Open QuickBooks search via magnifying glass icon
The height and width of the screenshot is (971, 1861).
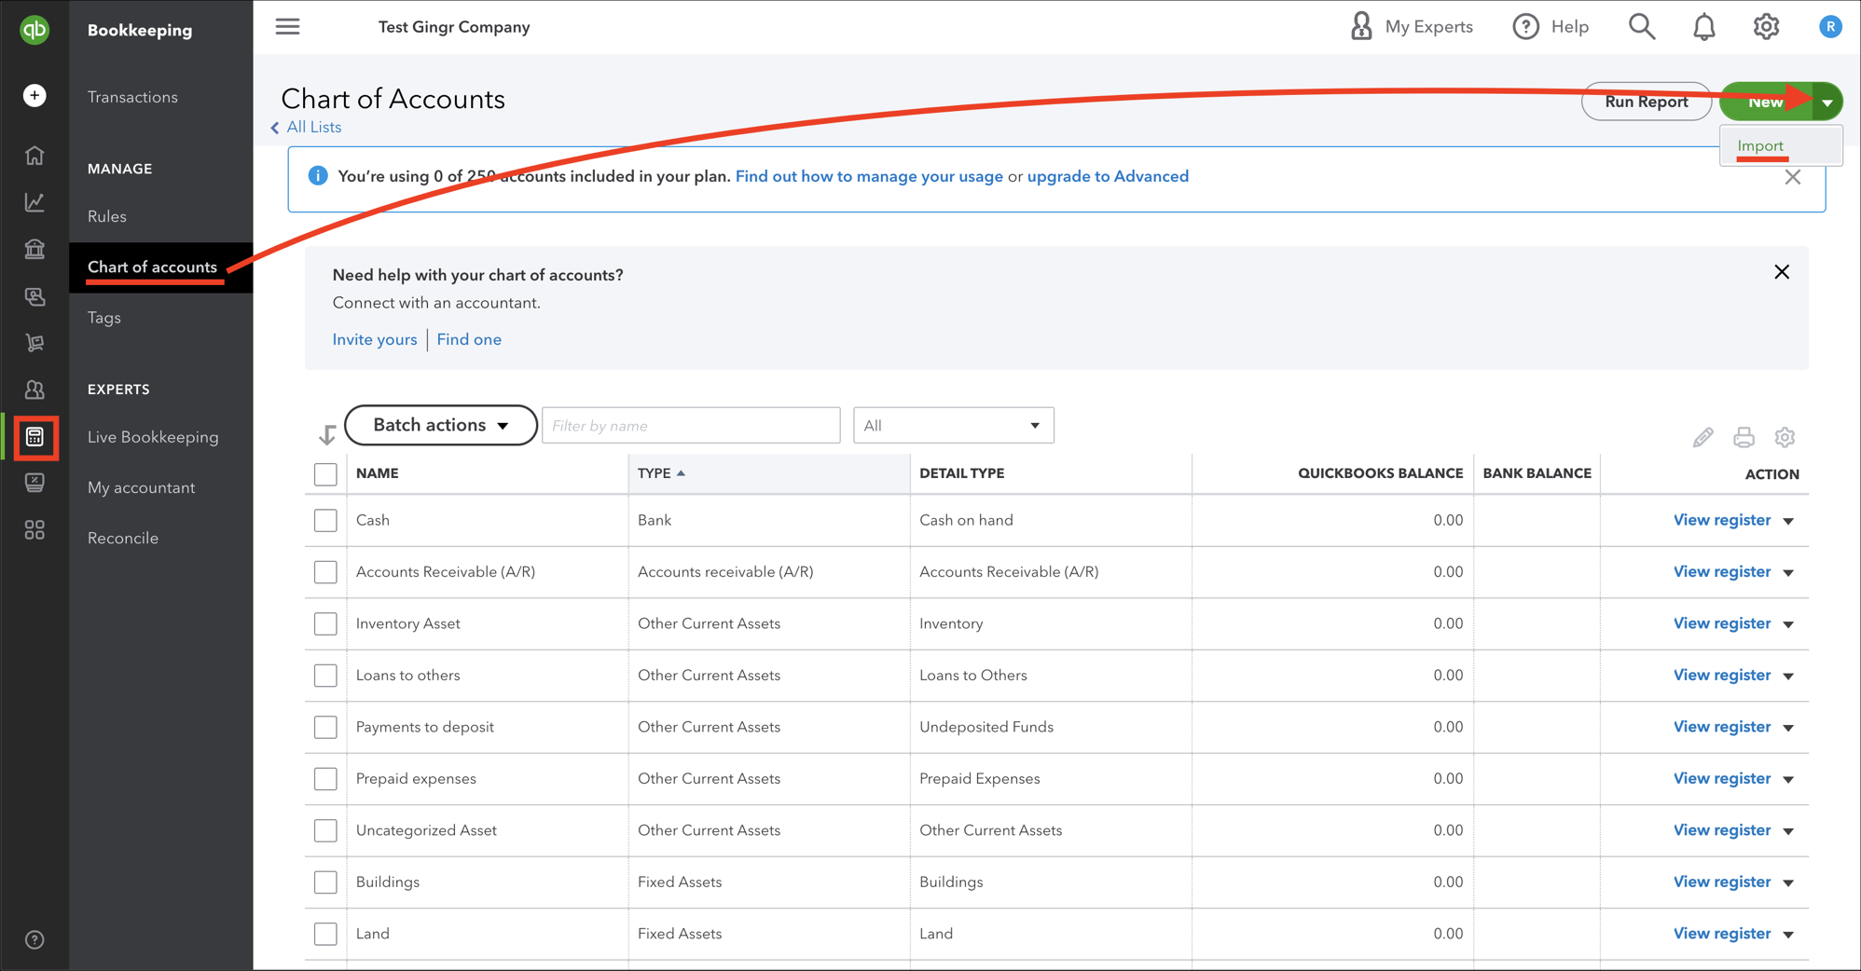click(x=1641, y=26)
